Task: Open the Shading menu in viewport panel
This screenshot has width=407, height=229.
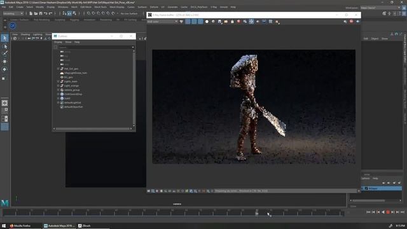Action: pos(25,34)
